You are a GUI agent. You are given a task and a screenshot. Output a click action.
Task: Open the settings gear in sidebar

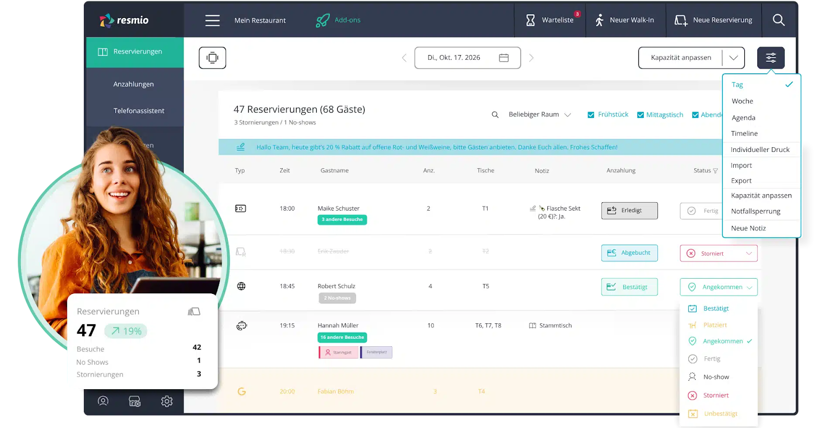click(x=167, y=401)
